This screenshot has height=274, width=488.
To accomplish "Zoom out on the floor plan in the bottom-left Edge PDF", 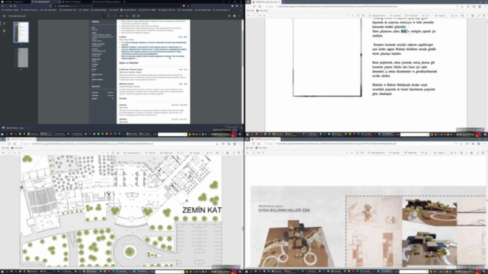I will (x=103, y=153).
